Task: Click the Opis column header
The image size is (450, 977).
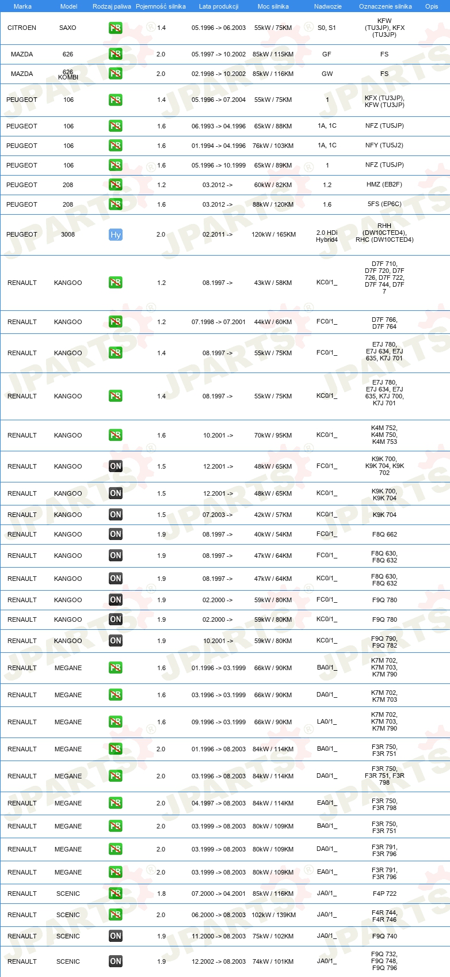Action: pyautogui.click(x=432, y=6)
